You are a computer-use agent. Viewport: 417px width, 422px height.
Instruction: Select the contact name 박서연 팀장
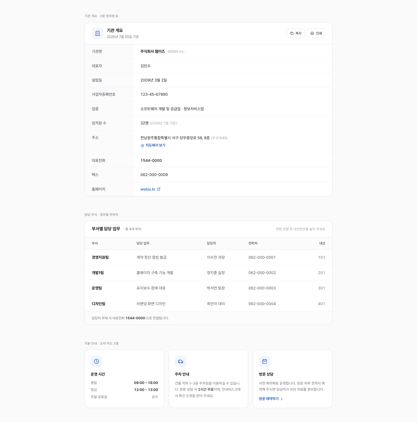[x=216, y=288]
